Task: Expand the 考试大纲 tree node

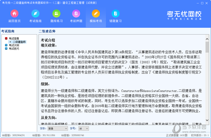Action: click(6, 45)
